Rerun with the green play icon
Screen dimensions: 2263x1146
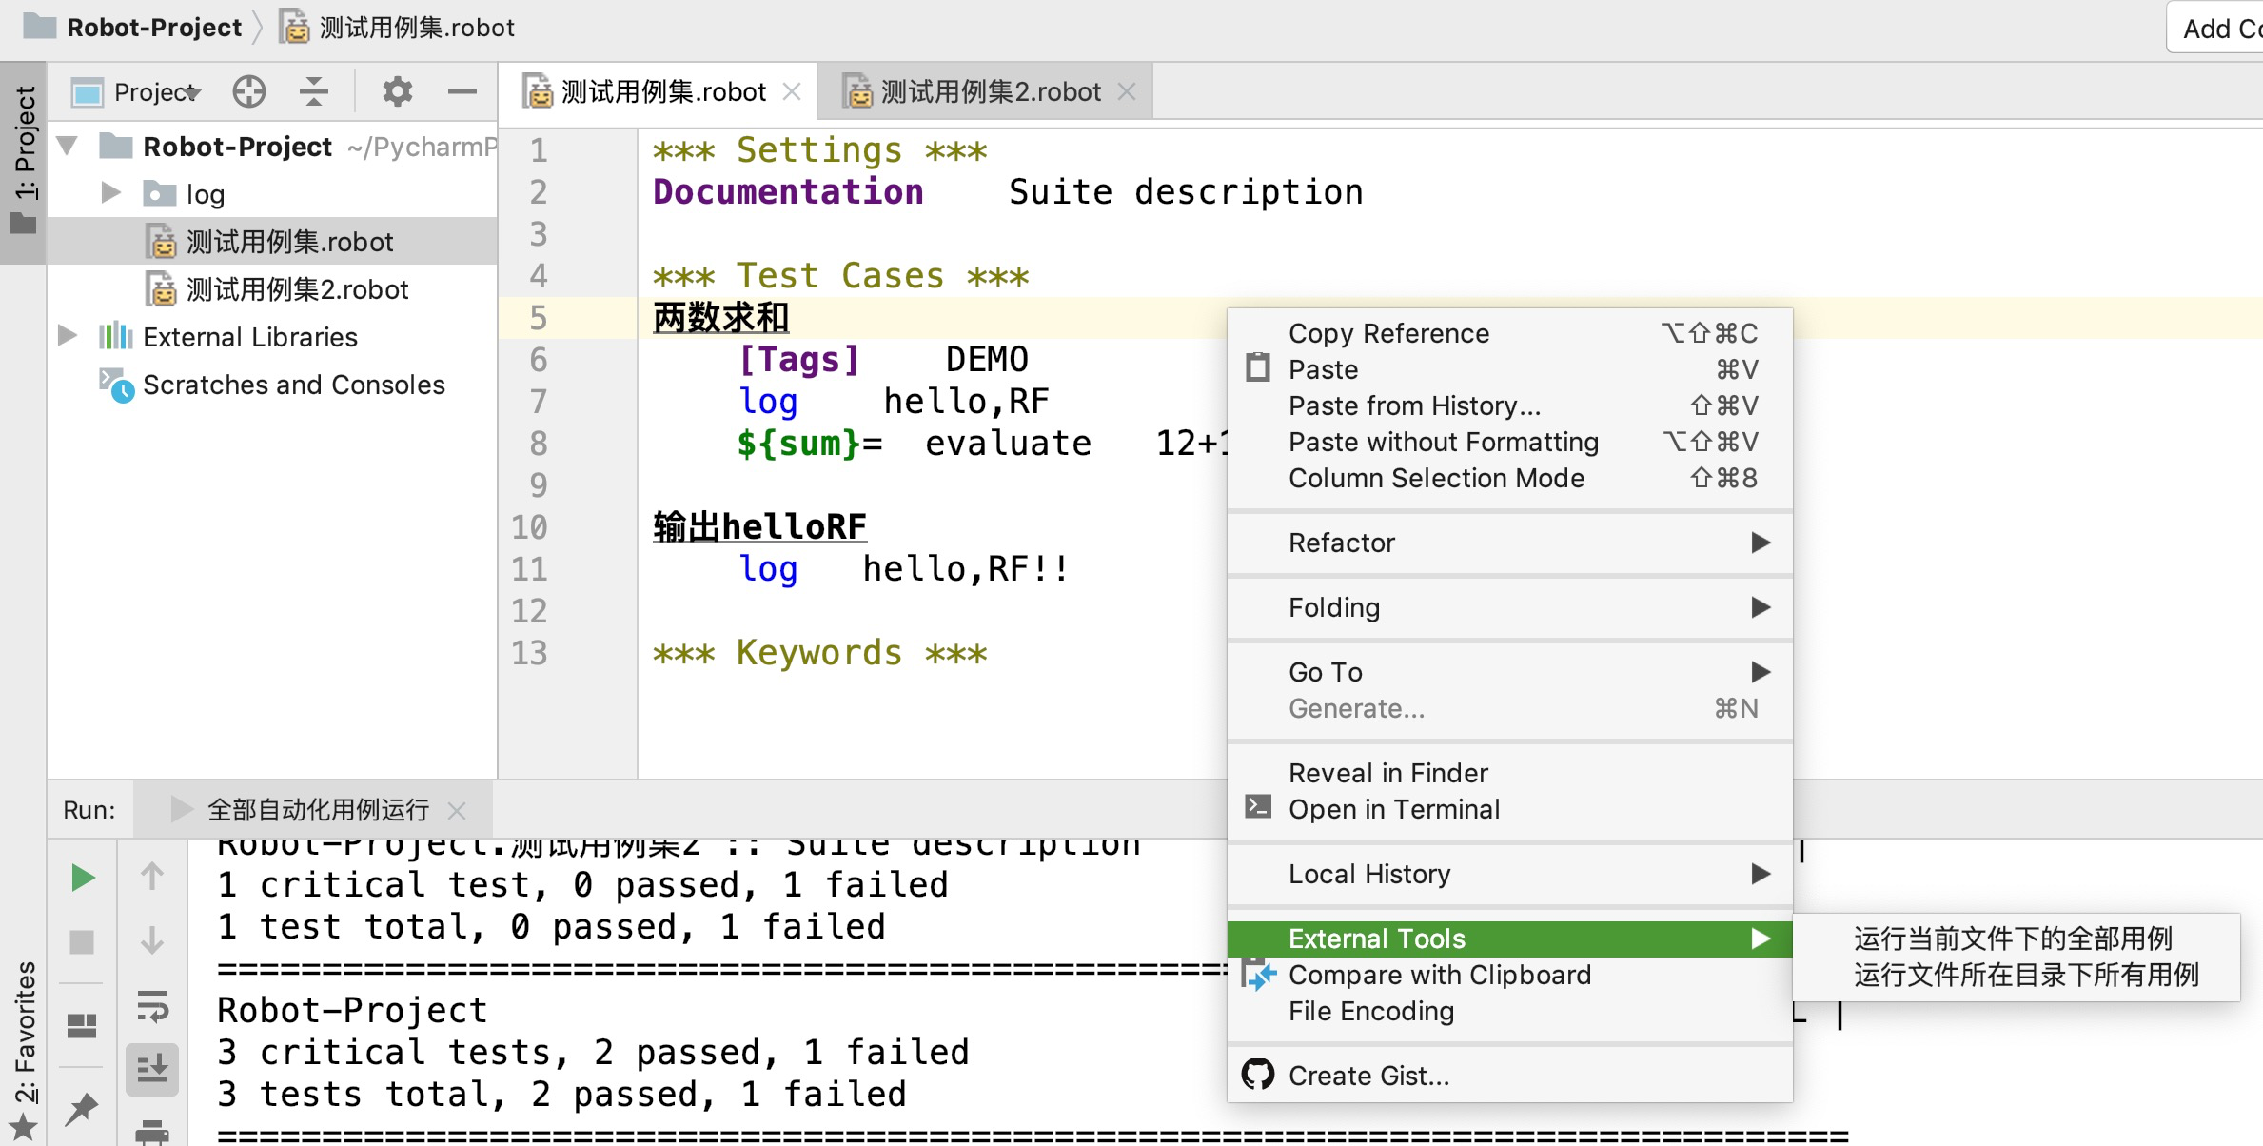[83, 878]
